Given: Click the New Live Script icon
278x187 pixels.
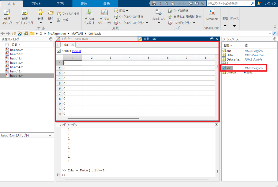Looking at the screenshot, I should tap(25, 12).
